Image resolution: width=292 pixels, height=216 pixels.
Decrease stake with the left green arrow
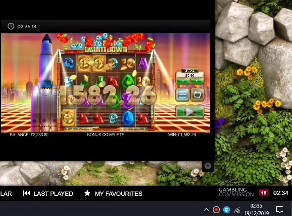183,81
